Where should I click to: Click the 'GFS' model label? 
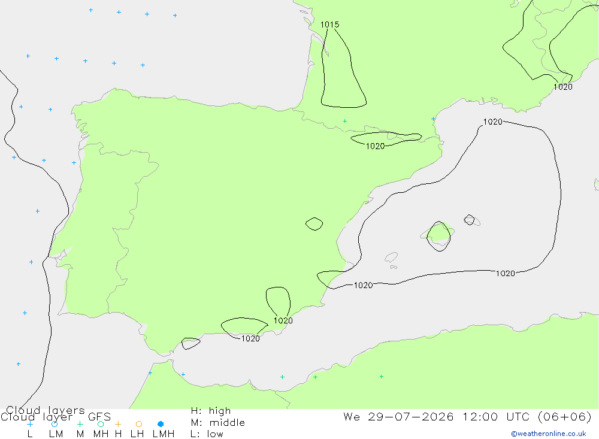tap(99, 417)
